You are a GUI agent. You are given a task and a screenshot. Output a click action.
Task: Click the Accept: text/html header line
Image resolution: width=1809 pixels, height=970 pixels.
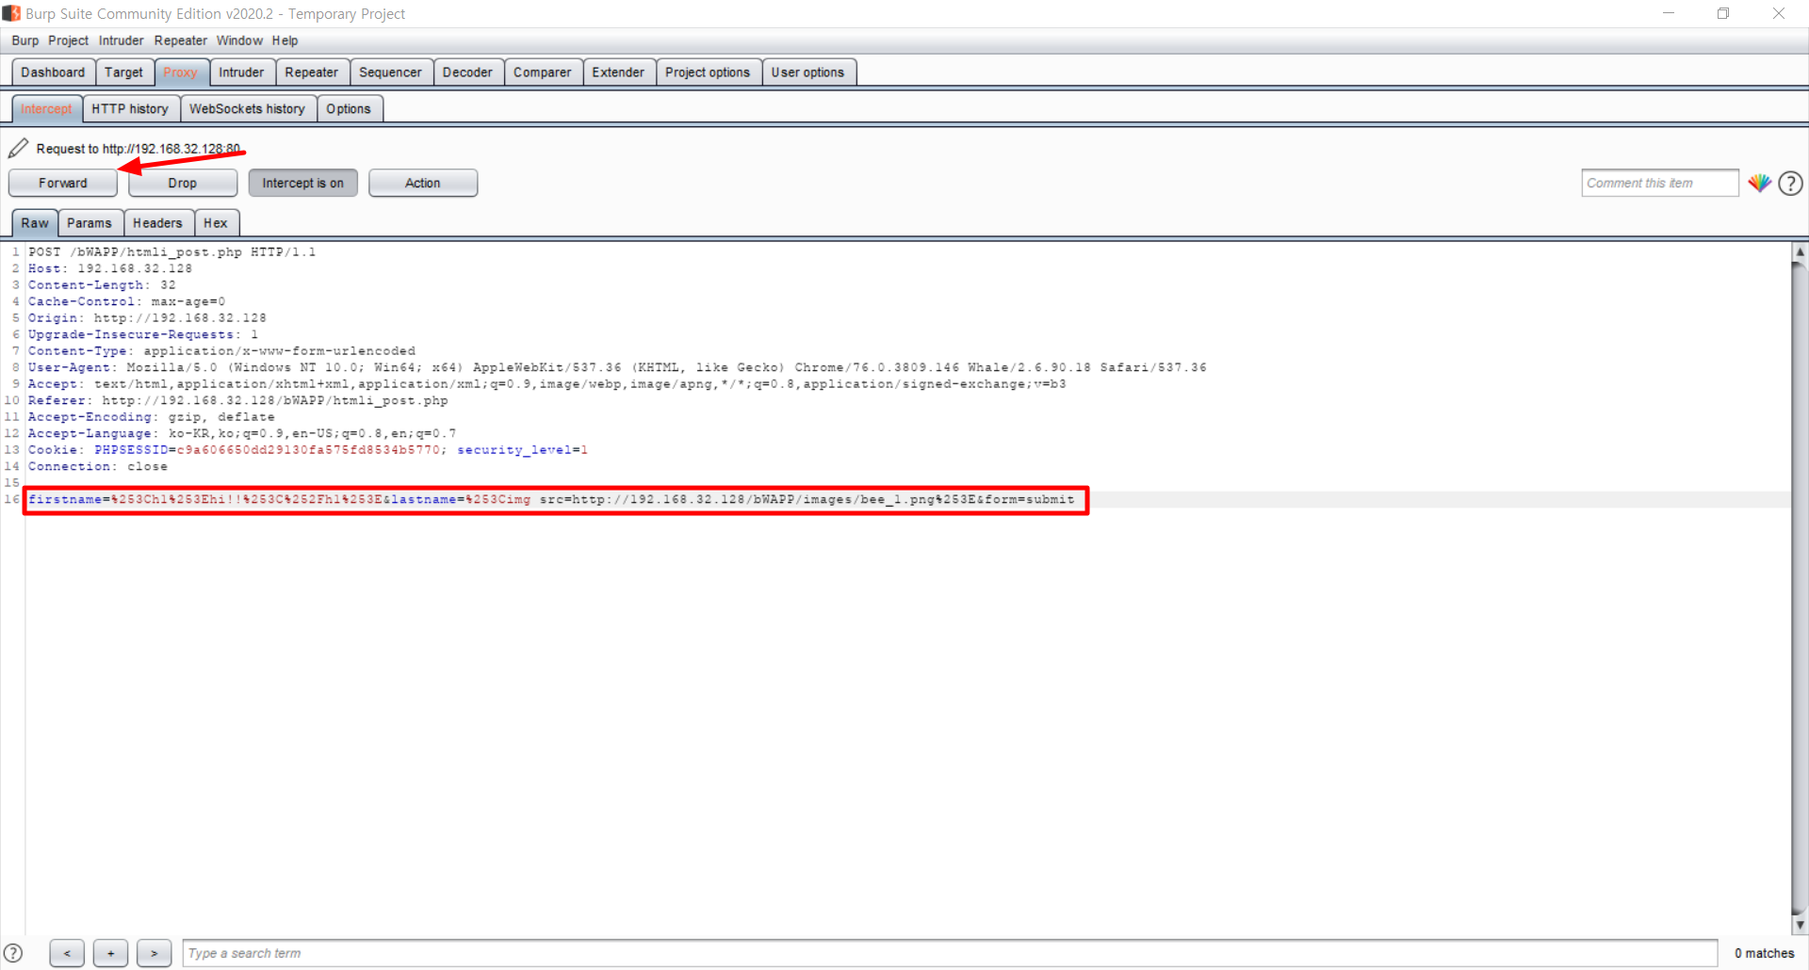pyautogui.click(x=547, y=384)
